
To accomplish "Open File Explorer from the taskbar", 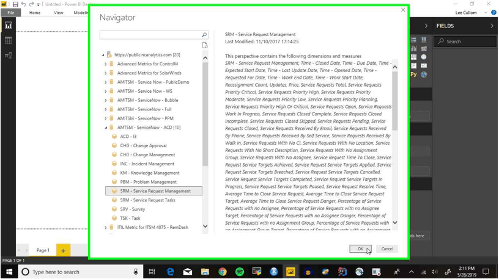I will tap(205, 272).
